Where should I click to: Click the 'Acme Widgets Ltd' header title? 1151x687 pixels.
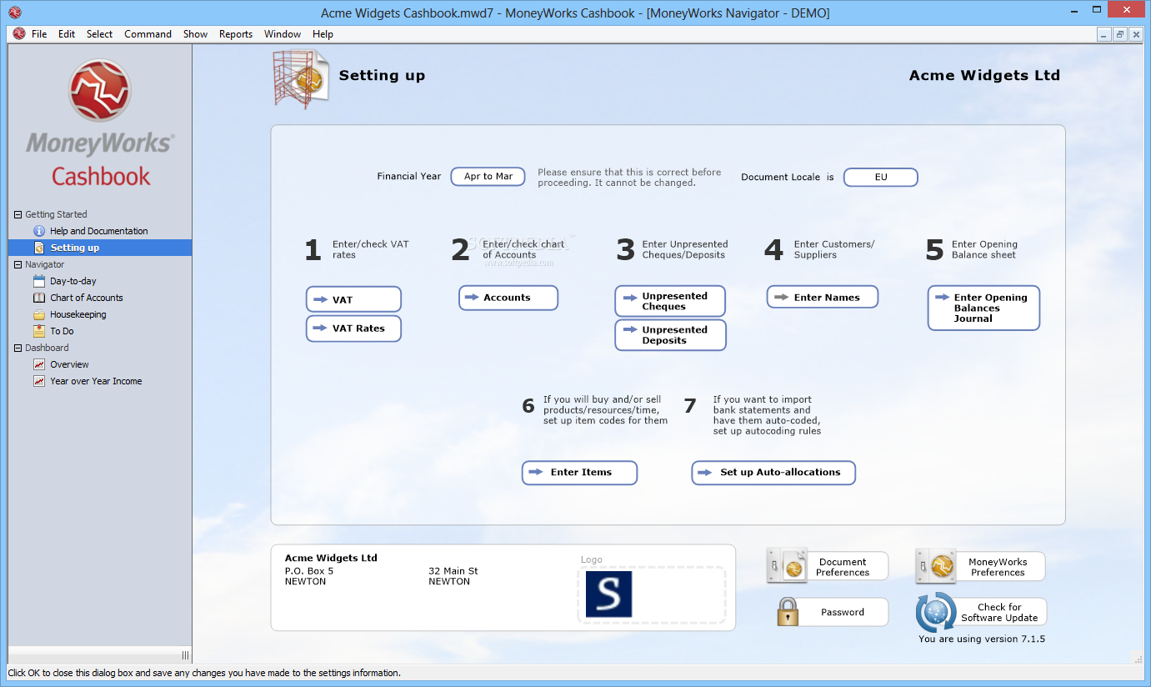984,75
